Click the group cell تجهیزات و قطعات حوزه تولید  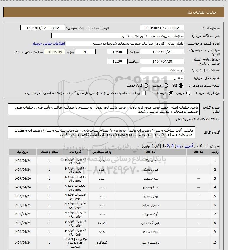coord(75,243)
